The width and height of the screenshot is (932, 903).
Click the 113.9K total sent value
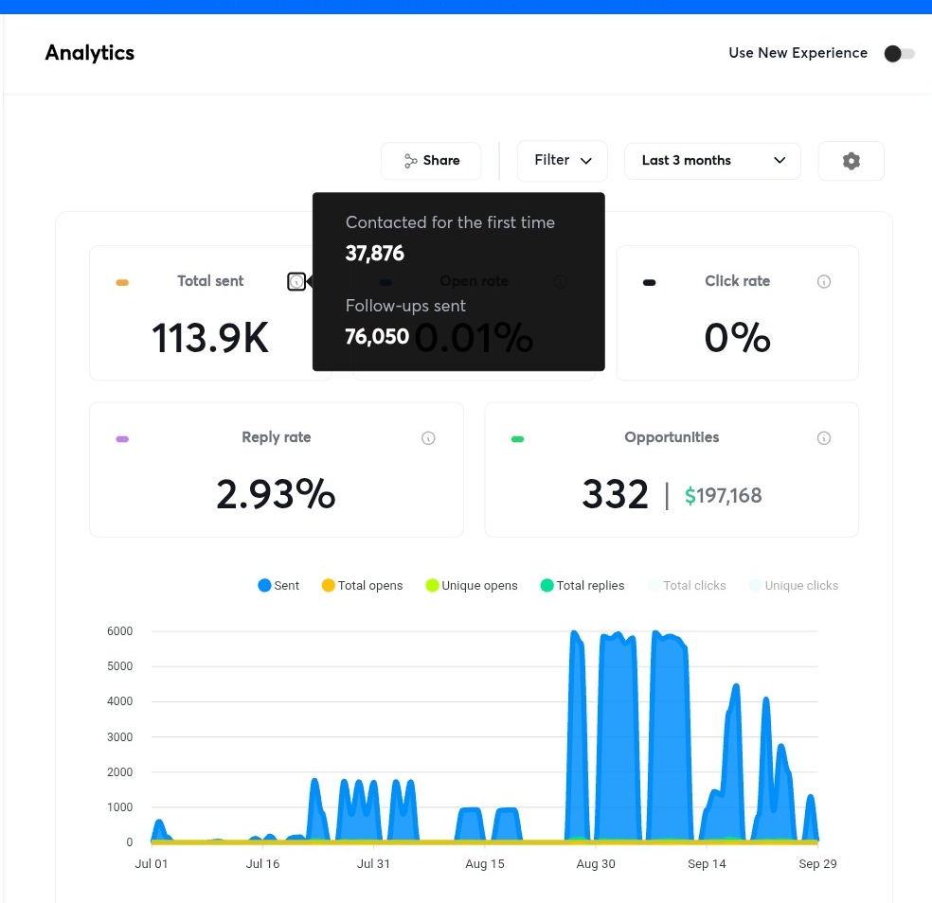(210, 337)
